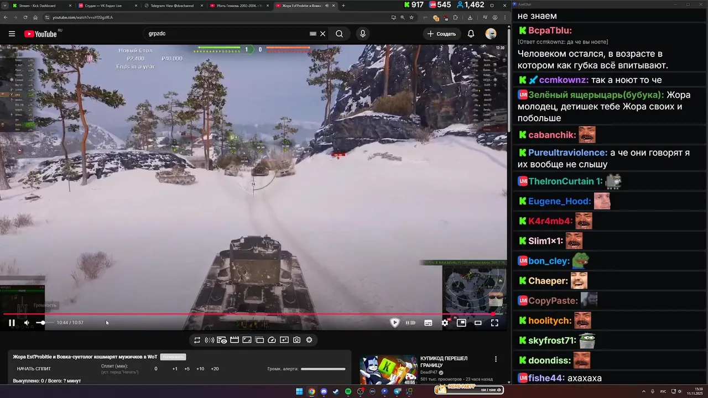Switch to the Студия — VK Видео Live tab
The width and height of the screenshot is (708, 398).
tap(108, 6)
